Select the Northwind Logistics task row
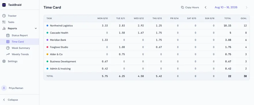Screen dimensions: 254x105 point(147,25)
